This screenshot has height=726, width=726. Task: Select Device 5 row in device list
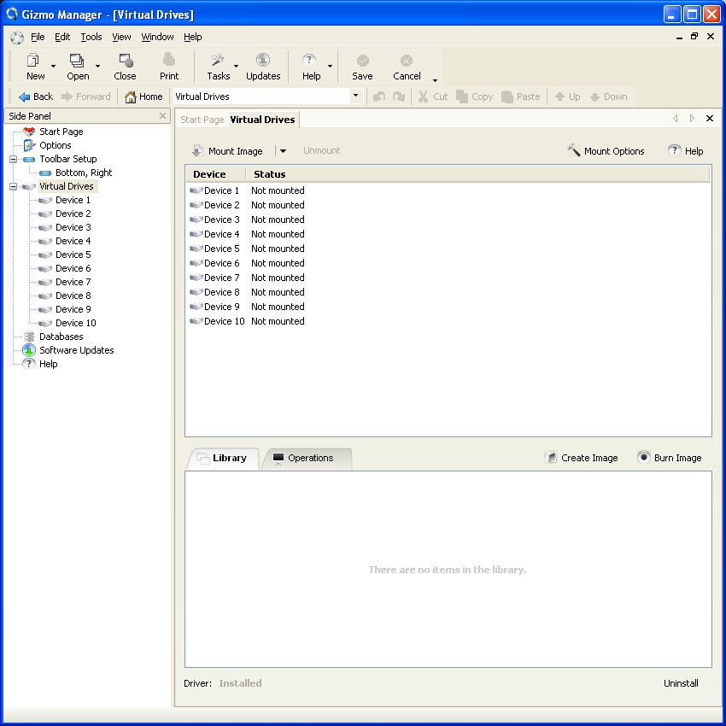pyautogui.click(x=448, y=249)
